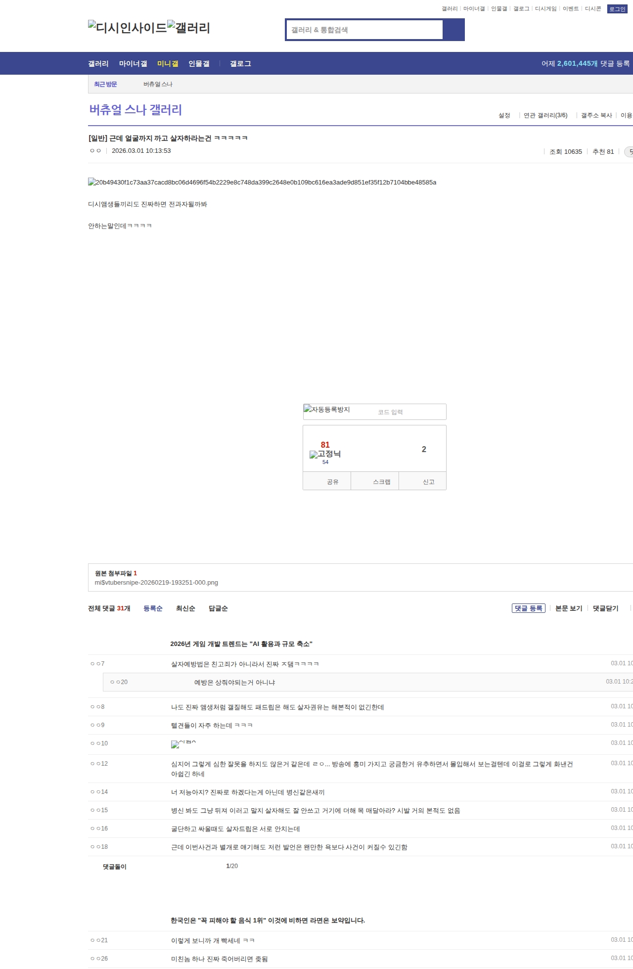Image resolution: width=633 pixels, height=969 pixels.
Task: Click the post timestamp 2026.03.01 10:13:53
Action: [141, 151]
